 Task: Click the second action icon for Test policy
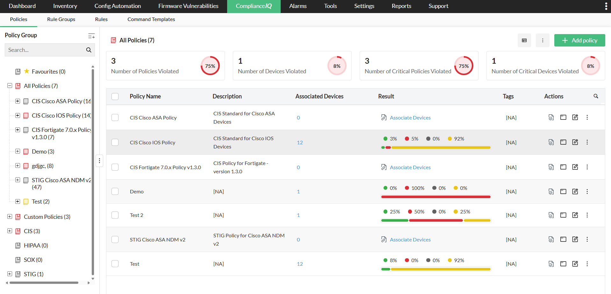point(563,264)
